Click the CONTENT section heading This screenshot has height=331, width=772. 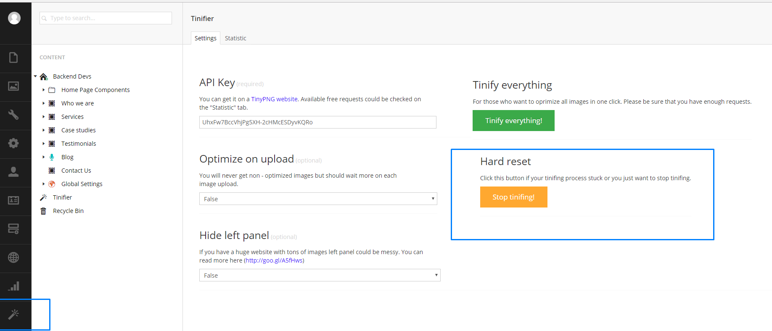(52, 58)
